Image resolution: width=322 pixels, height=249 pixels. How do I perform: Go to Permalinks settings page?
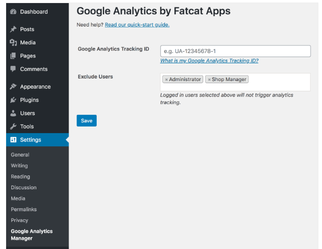pyautogui.click(x=24, y=209)
